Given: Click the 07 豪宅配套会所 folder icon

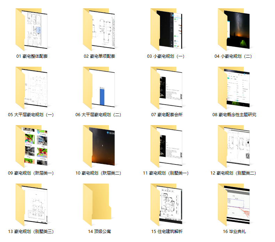Looking at the screenshot, I should coord(166,88).
